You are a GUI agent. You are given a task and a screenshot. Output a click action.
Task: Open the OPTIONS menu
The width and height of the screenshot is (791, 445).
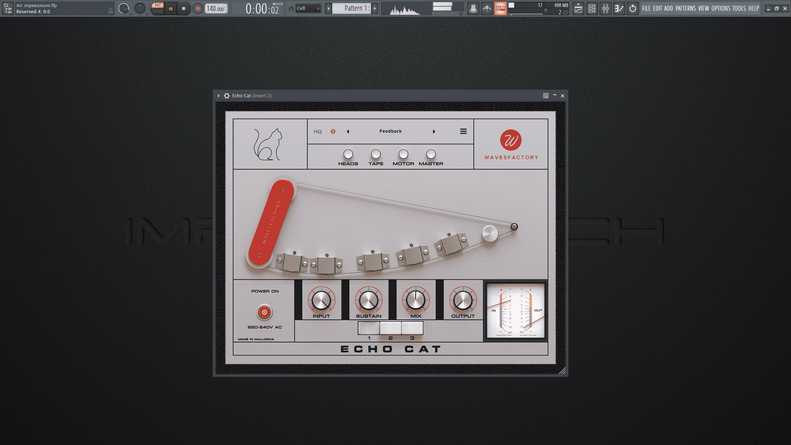(721, 8)
